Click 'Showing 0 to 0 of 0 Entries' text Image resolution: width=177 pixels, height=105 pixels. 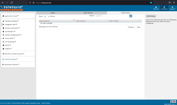click(48, 27)
